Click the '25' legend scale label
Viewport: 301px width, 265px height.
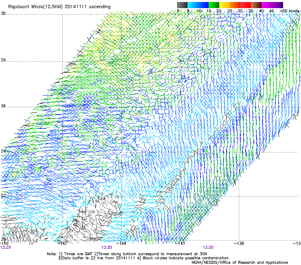(229, 11)
